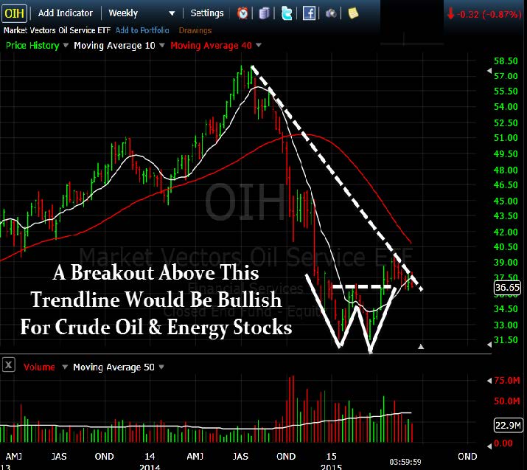
Task: Click the stacked documents icon
Action: 264,13
